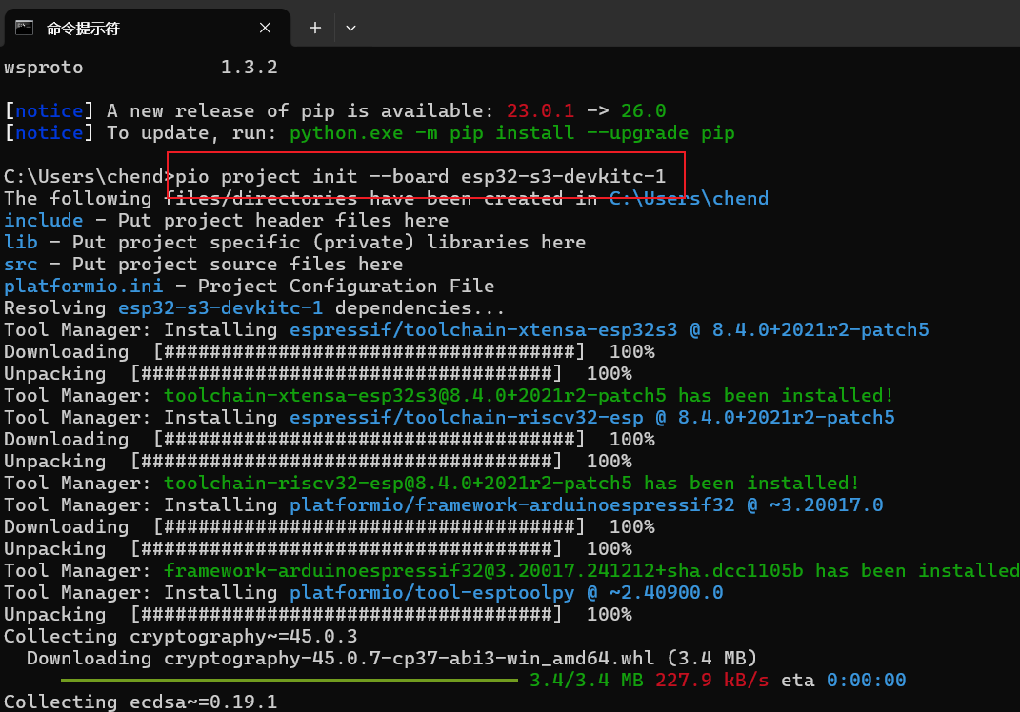Click 'espressif/toolchain-xtensa-esp32s3 @ 8.4.0+2021r2-patch5' text

click(x=609, y=330)
